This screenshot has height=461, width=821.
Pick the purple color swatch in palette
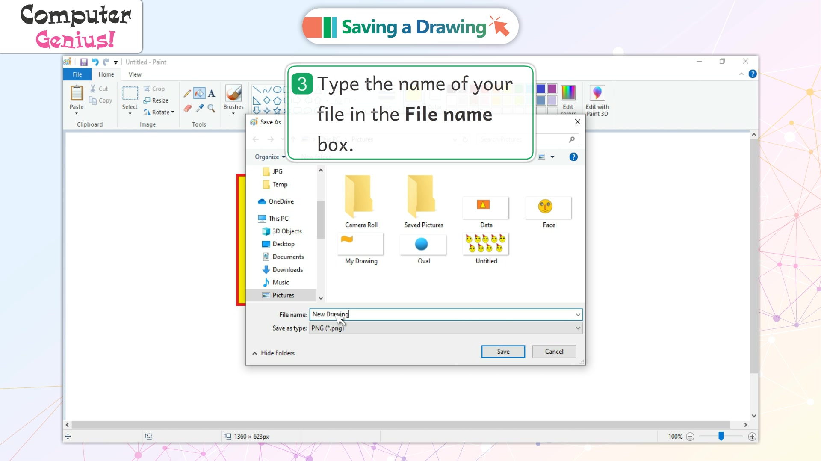[552, 89]
